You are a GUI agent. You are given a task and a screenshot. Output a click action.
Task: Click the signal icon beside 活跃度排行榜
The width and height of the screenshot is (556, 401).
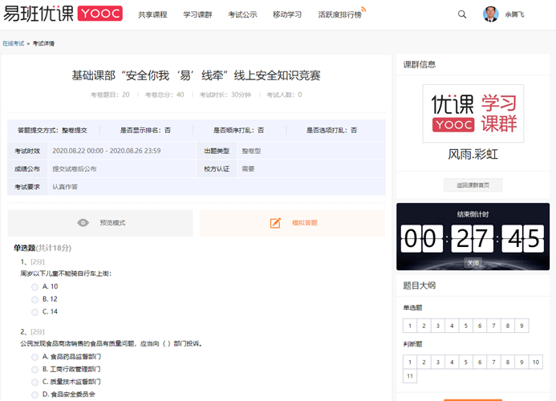tap(362, 11)
